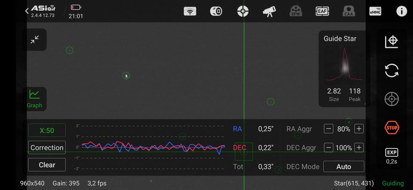This screenshot has width=413, height=190.
Task: Open the info icon
Action: [402, 11]
